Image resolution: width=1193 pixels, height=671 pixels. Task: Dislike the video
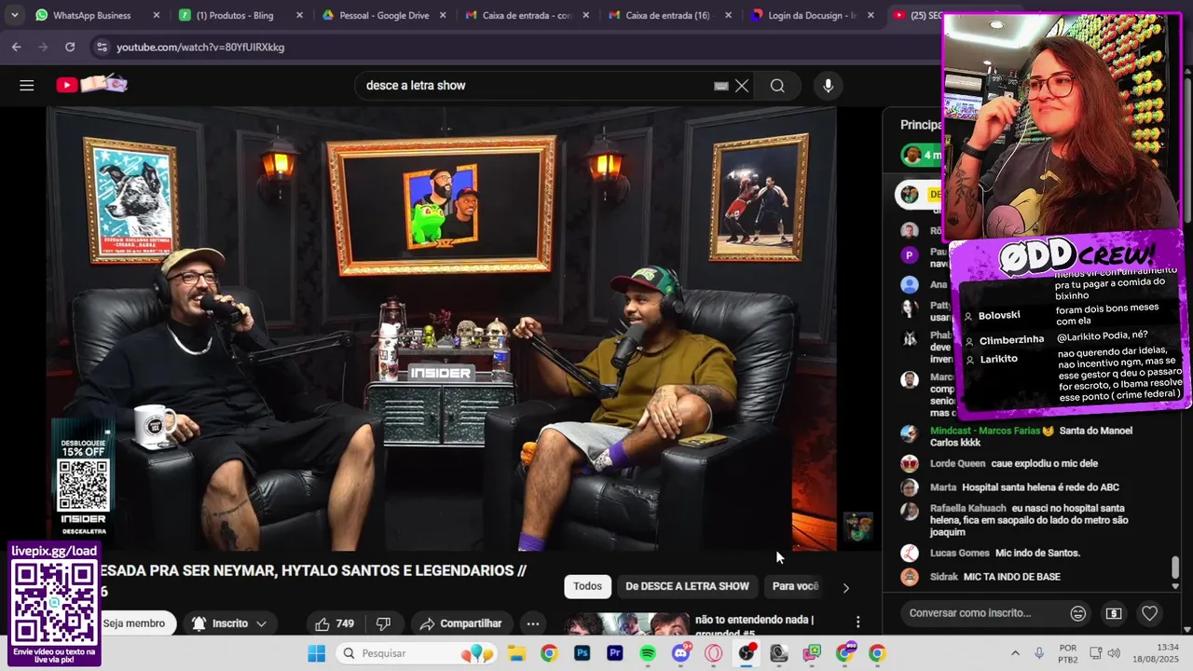tap(383, 623)
